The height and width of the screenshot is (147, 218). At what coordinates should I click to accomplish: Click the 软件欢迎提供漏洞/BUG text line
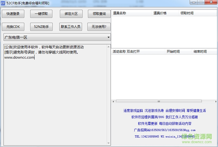tap(165, 117)
